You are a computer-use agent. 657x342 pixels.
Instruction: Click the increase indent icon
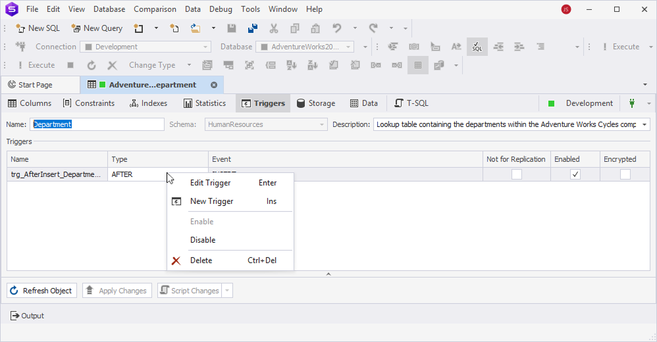(519, 47)
